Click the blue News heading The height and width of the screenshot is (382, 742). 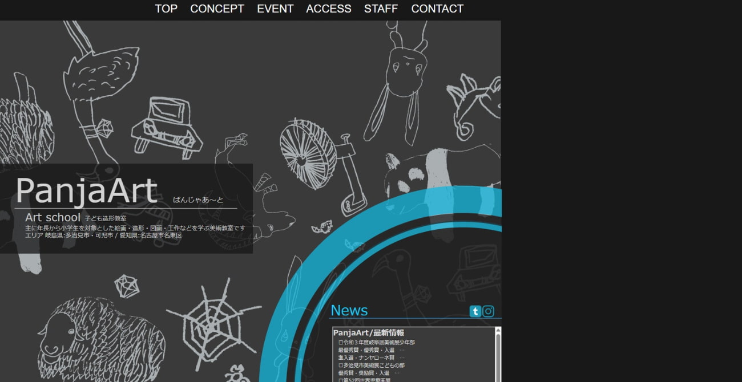pyautogui.click(x=349, y=310)
